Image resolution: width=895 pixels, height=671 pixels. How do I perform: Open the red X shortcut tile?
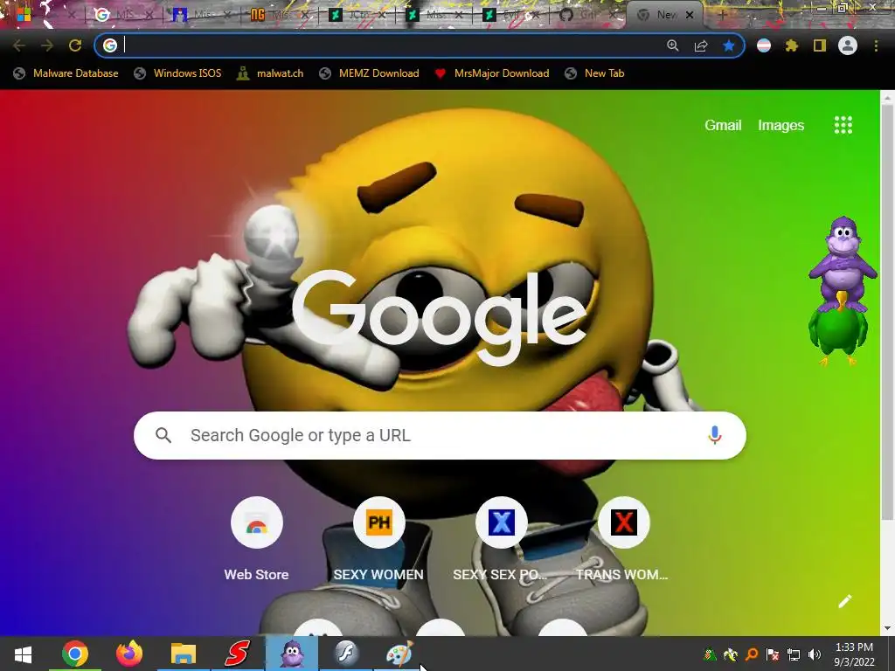[x=623, y=539]
